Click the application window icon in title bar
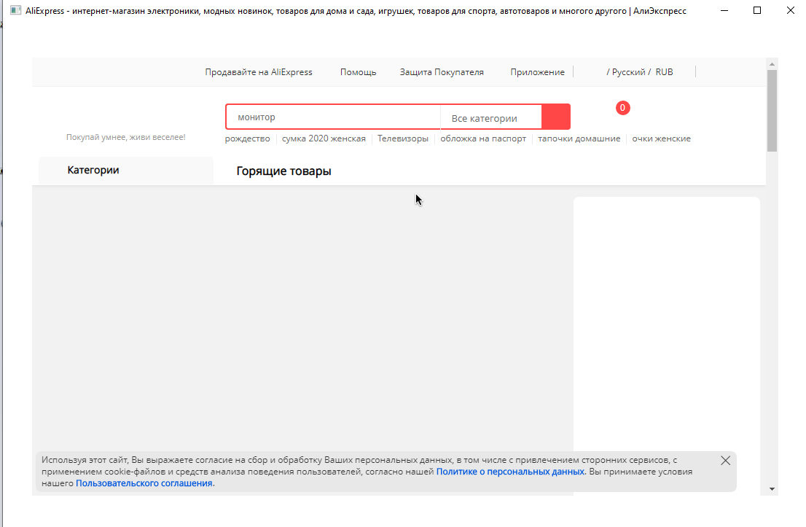This screenshot has width=806, height=527. click(x=15, y=10)
